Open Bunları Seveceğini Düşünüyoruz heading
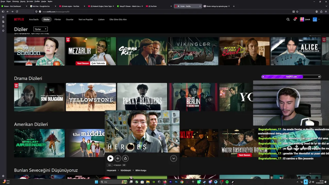The width and height of the screenshot is (329, 185). 46,170
